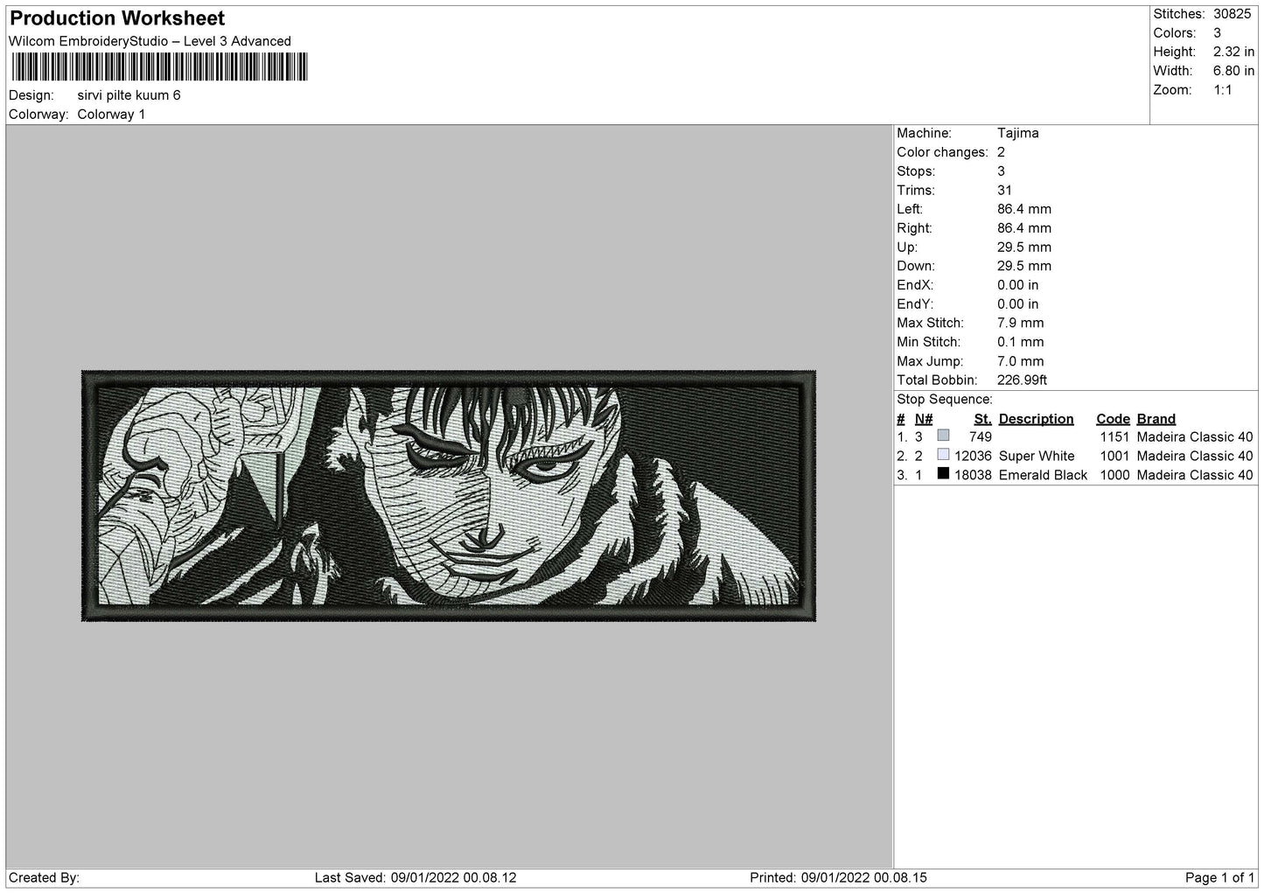The height and width of the screenshot is (893, 1264).
Task: Select the Super White stop sequence row
Action: 1075,456
